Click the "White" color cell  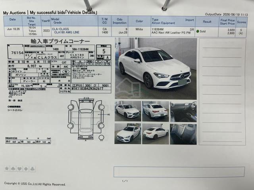coord(139,29)
